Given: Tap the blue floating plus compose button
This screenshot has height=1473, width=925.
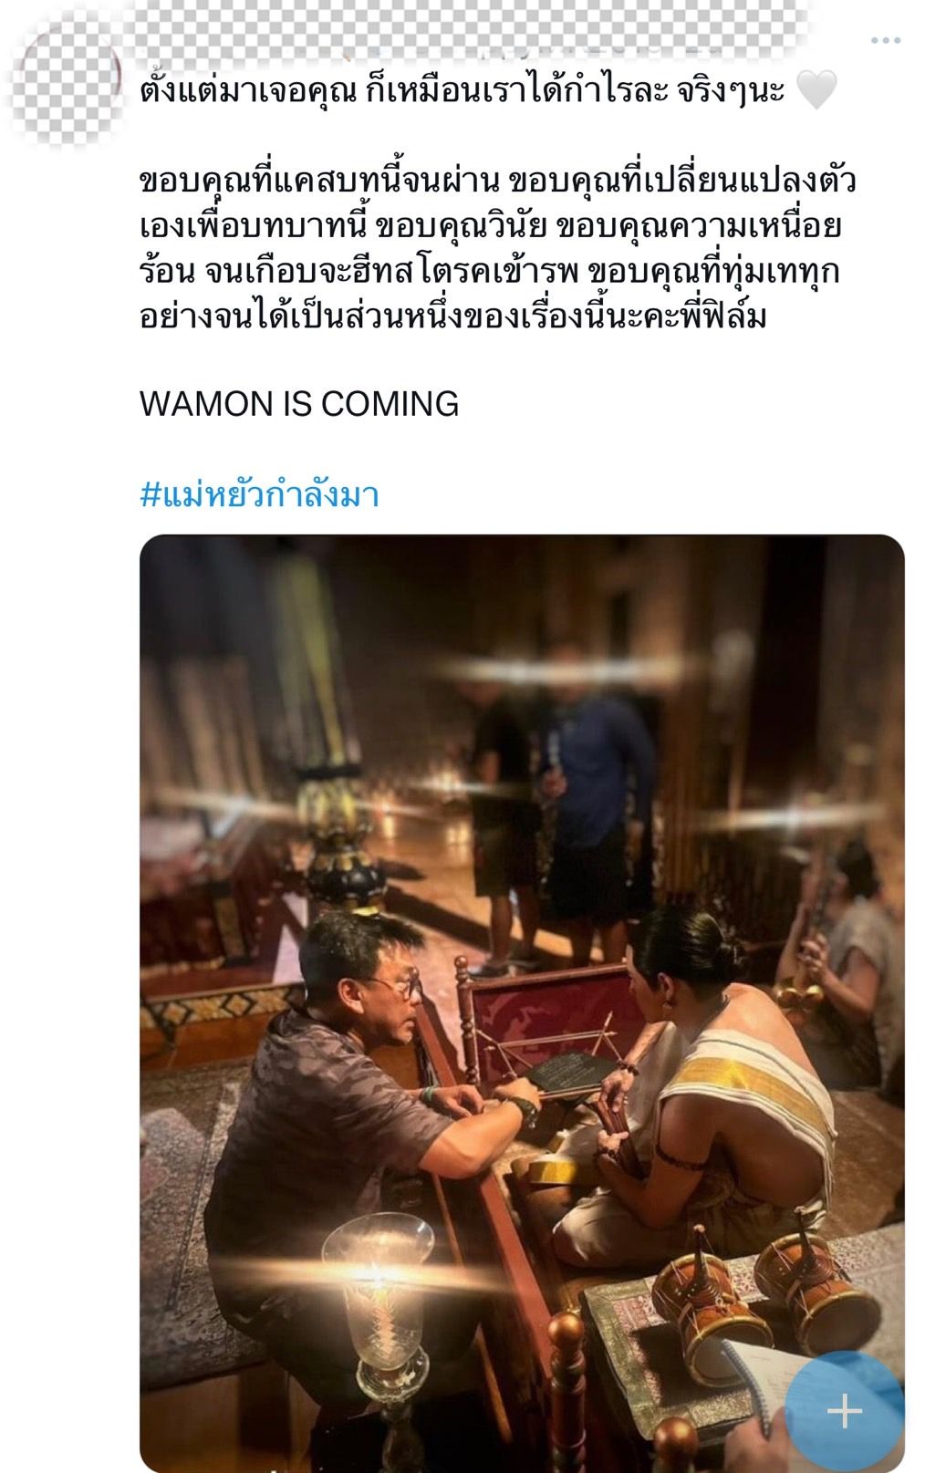Looking at the screenshot, I should (x=845, y=1411).
